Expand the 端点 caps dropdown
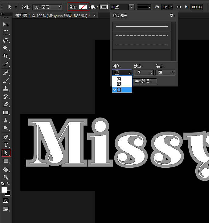Screen dimensions: 209x223 tap(144, 73)
